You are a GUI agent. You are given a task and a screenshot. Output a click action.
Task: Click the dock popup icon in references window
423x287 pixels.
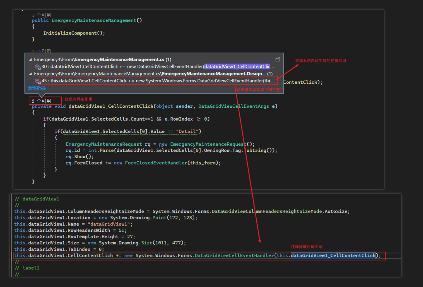coord(277,59)
